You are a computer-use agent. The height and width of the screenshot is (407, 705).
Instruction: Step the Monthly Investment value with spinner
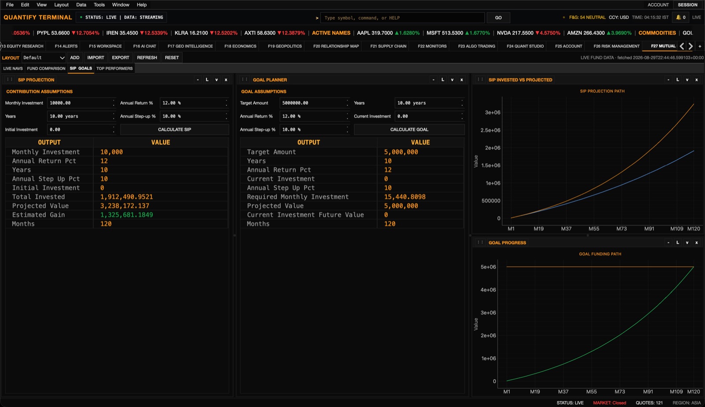tap(114, 103)
